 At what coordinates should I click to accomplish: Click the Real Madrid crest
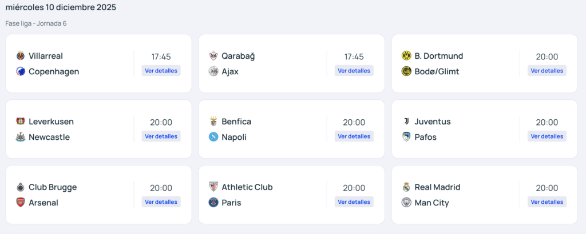(407, 187)
